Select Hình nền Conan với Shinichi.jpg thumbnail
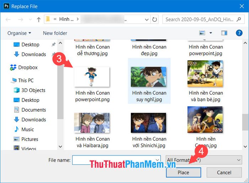Screen dimensions: 249x183 (x=148, y=123)
